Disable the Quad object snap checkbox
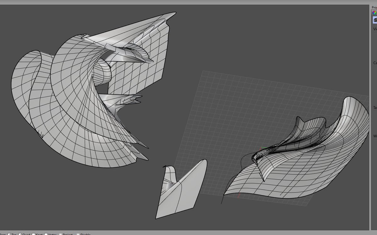Screen dimensions: 377x235 click(x=20, y=234)
